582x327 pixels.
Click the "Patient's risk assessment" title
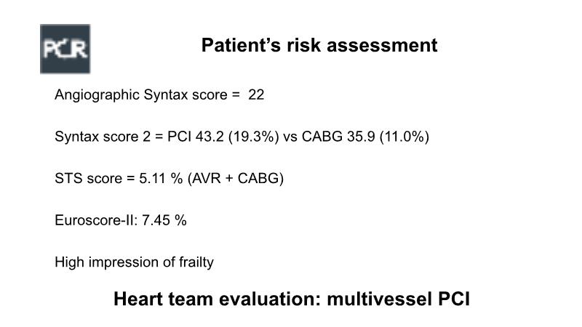click(319, 46)
